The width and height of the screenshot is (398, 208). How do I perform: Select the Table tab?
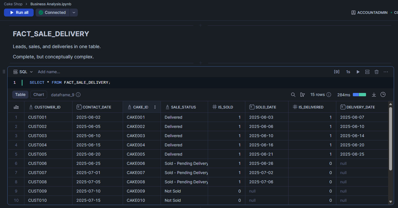pyautogui.click(x=20, y=95)
